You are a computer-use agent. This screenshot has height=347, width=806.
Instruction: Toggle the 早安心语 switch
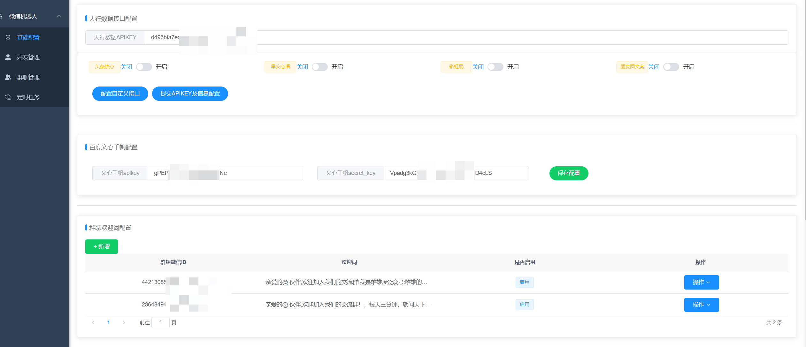click(319, 67)
